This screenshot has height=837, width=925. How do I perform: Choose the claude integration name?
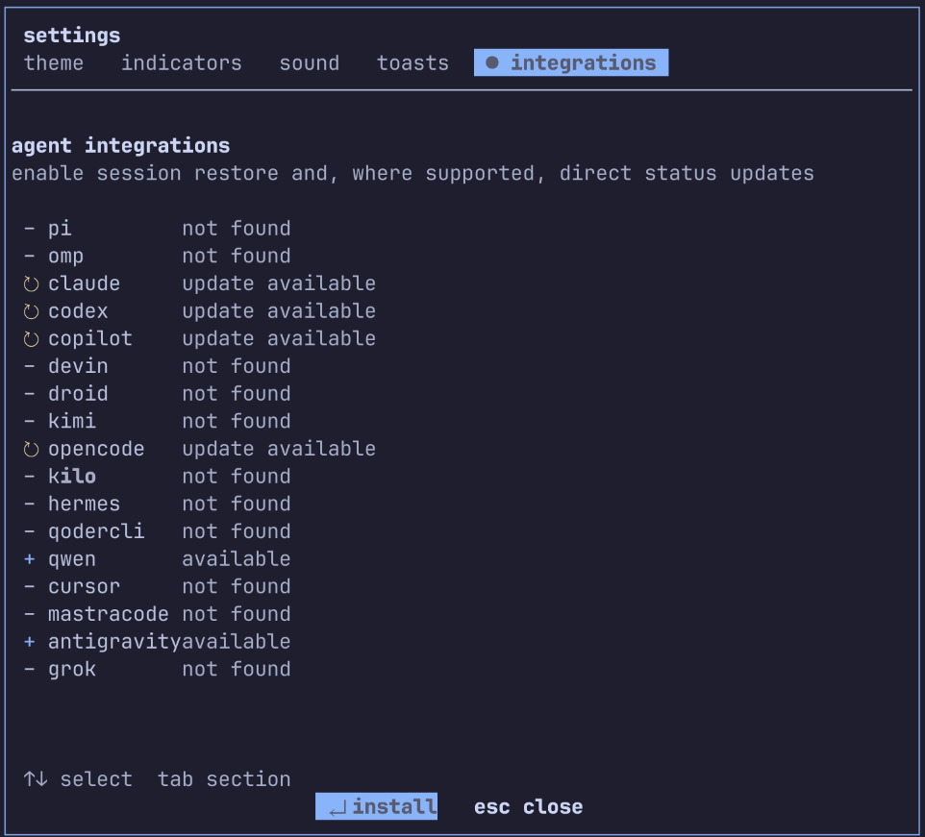pos(84,283)
